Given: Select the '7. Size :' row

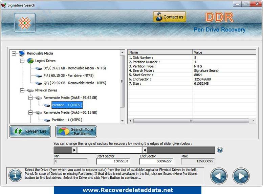Looking at the screenshot, I should click(x=192, y=84).
